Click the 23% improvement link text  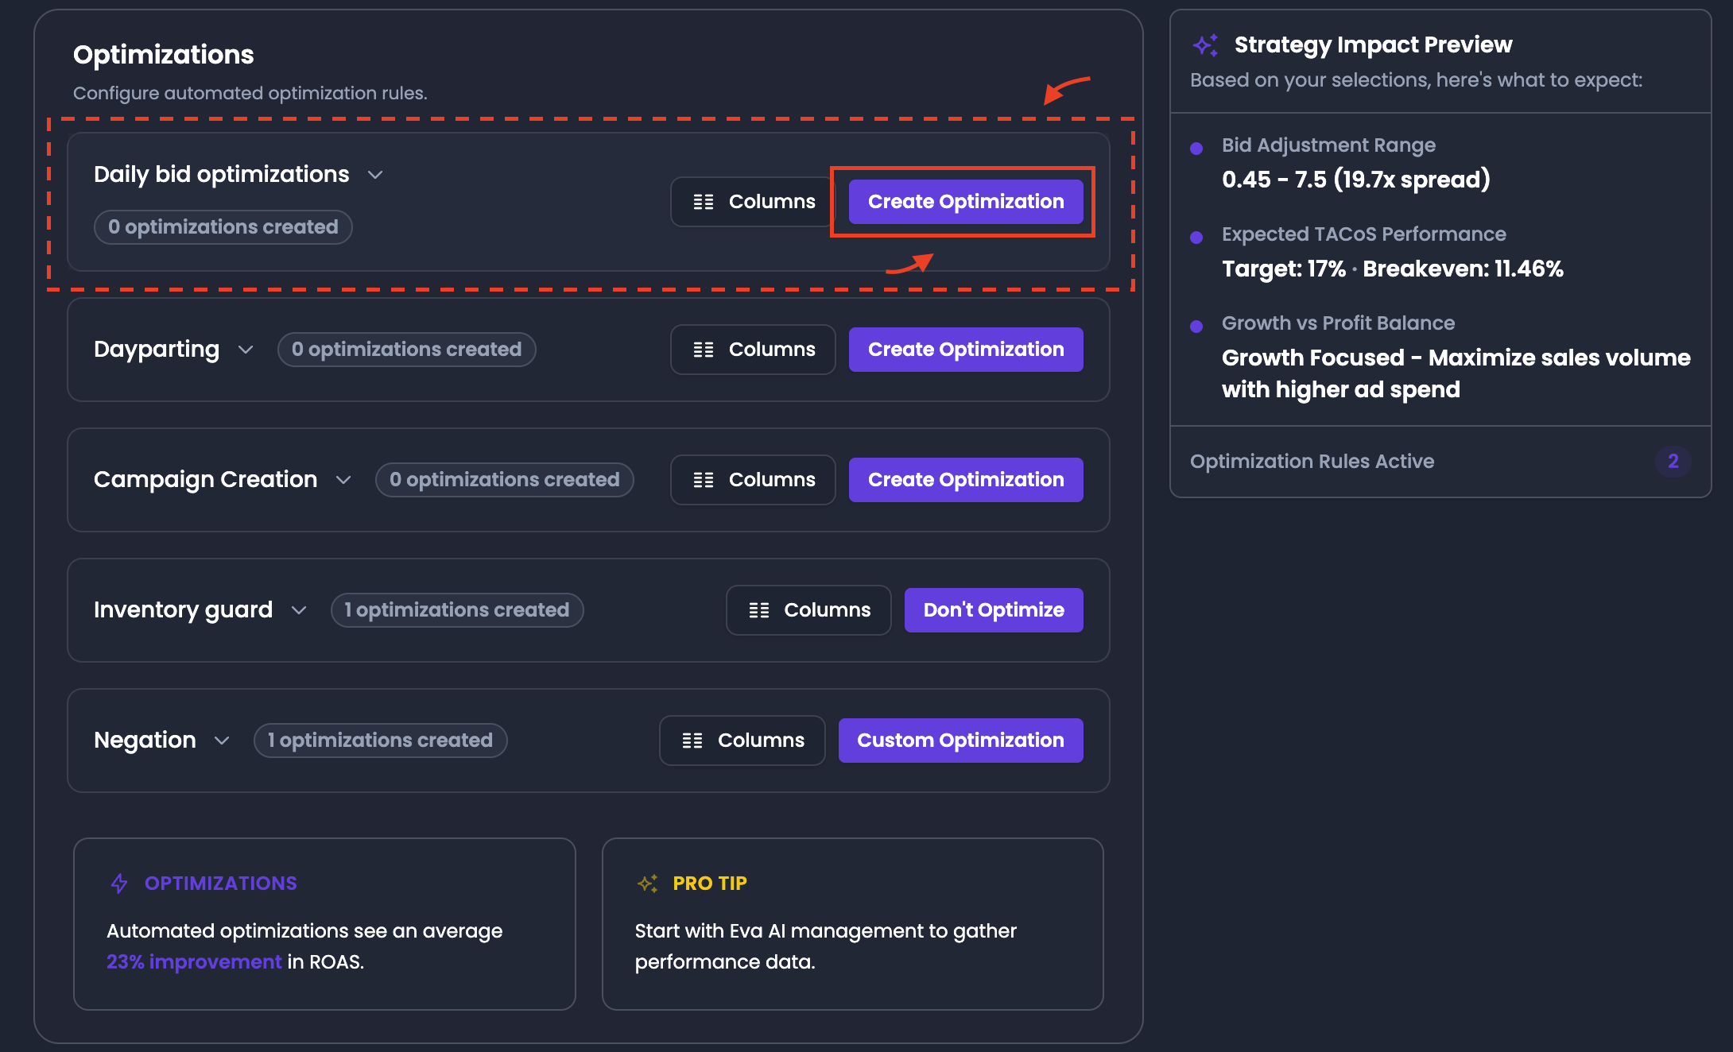(194, 962)
